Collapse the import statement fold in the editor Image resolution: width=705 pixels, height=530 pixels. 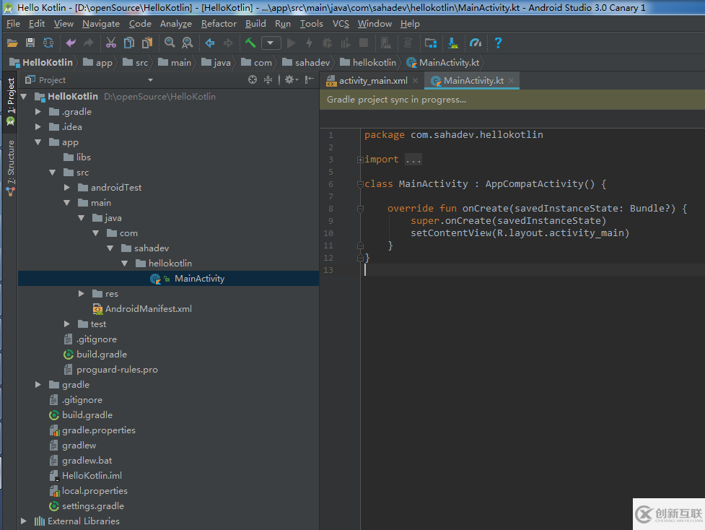tap(359, 159)
